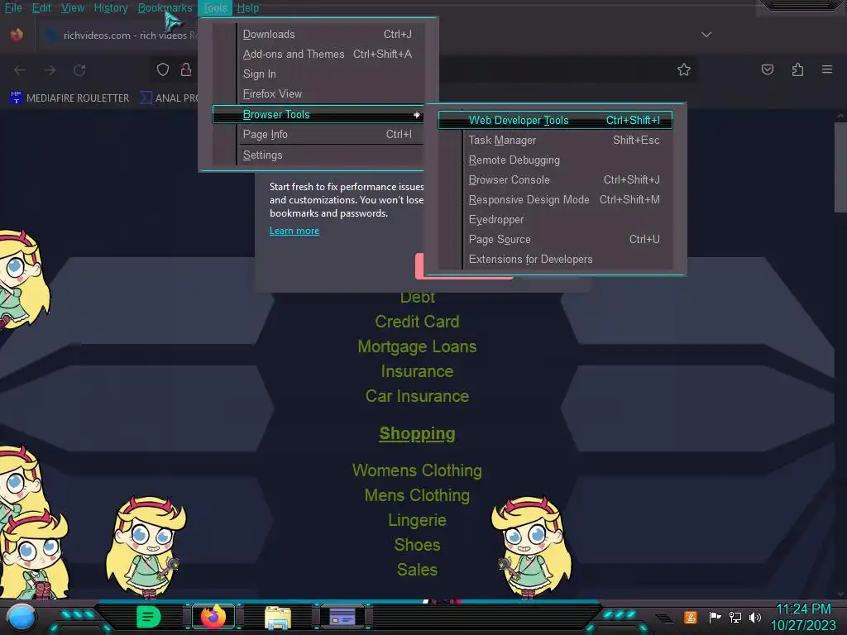Launch Web Developer Tools
847x635 pixels.
[555, 120]
